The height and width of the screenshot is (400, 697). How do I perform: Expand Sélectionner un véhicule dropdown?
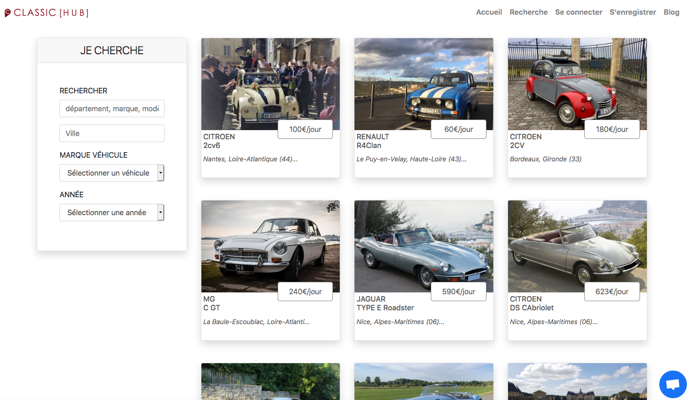(x=112, y=173)
